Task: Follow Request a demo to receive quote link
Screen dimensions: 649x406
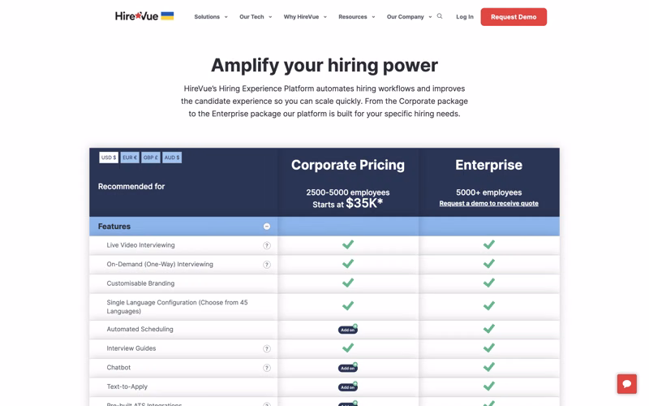Action: [x=489, y=204]
